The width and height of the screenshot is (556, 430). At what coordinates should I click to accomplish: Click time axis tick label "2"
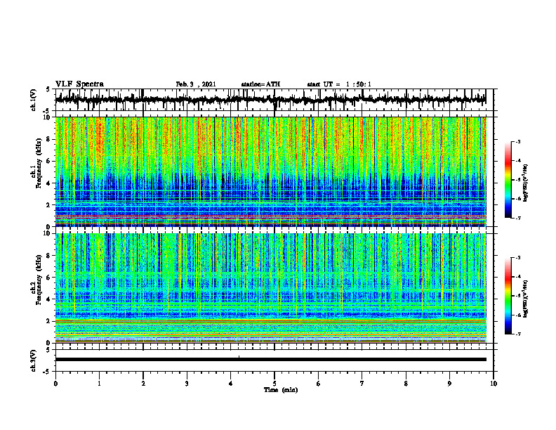(x=143, y=384)
